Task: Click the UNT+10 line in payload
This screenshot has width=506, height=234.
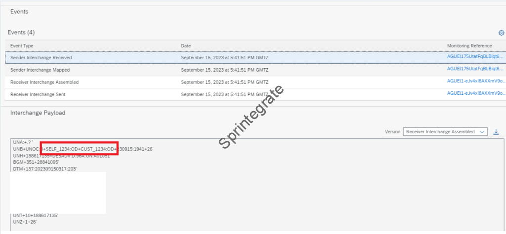Action: [36, 216]
